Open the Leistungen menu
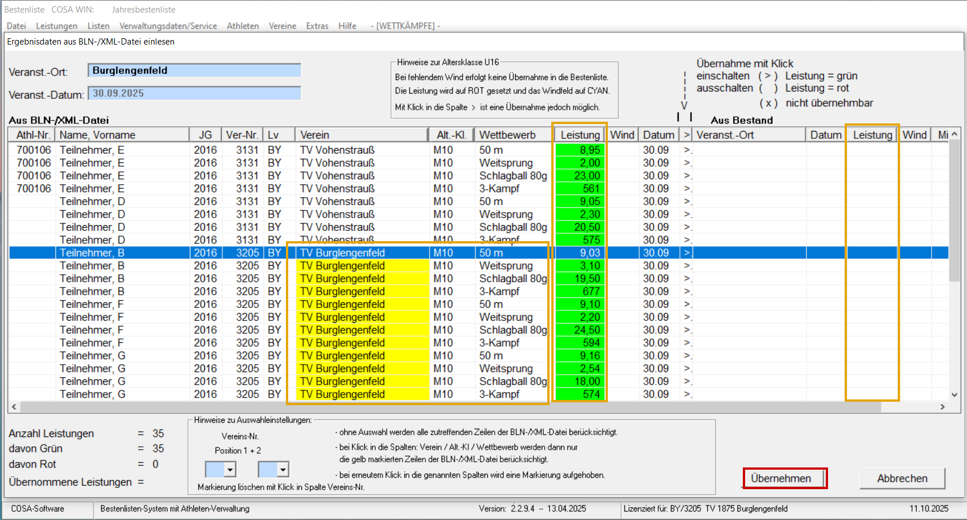This screenshot has width=967, height=520. [57, 26]
